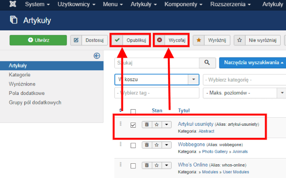
Task: Click the Nie wyróżniaj empty star icon
Action: click(x=239, y=40)
